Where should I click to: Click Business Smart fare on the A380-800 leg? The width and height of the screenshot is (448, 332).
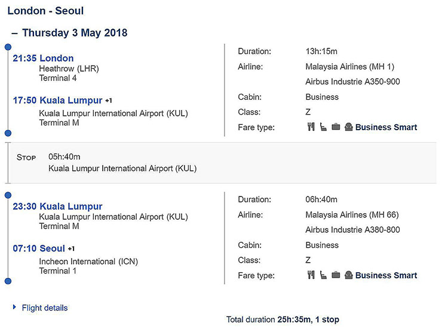(386, 275)
